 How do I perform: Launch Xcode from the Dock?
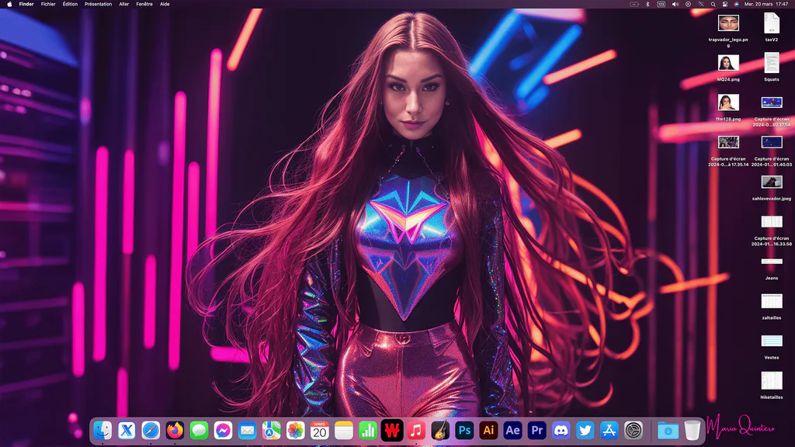[x=127, y=430]
